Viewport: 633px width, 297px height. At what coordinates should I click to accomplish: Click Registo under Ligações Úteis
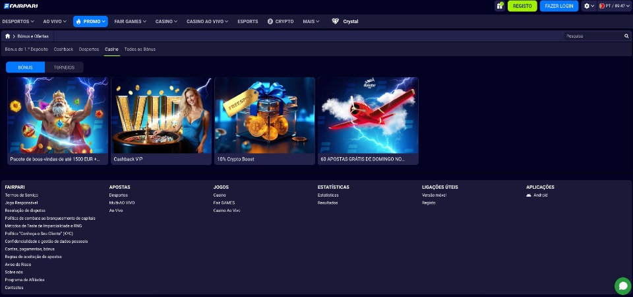tap(429, 203)
